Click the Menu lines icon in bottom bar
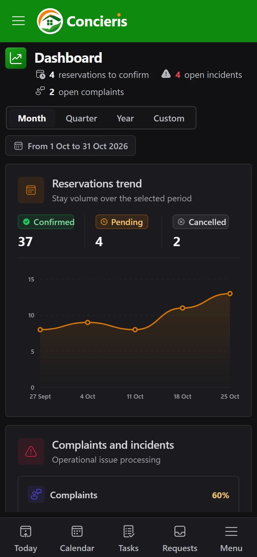 (x=231, y=531)
